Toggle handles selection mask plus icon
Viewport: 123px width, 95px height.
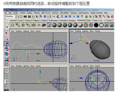pos(54,16)
